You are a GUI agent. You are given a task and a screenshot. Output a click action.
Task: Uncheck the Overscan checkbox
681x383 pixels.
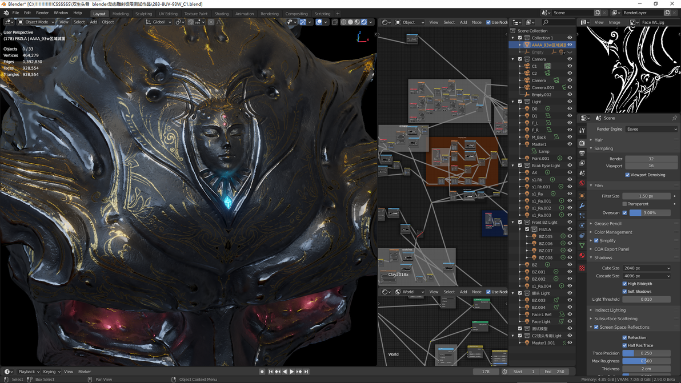coord(624,213)
